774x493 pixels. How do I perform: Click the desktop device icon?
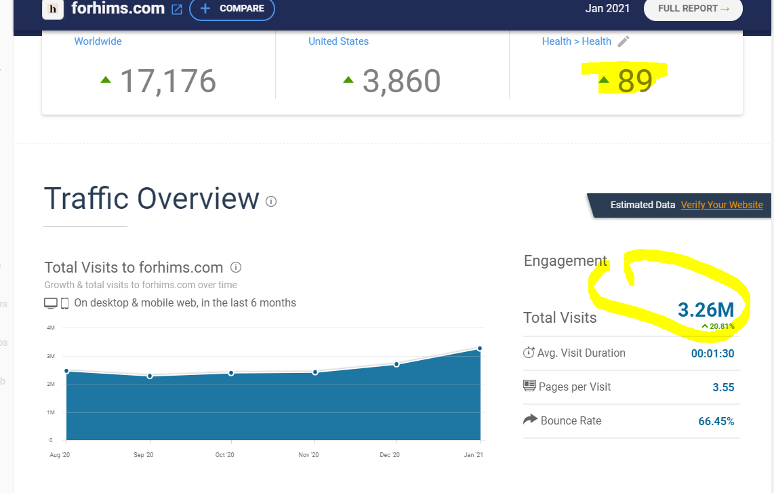point(51,303)
